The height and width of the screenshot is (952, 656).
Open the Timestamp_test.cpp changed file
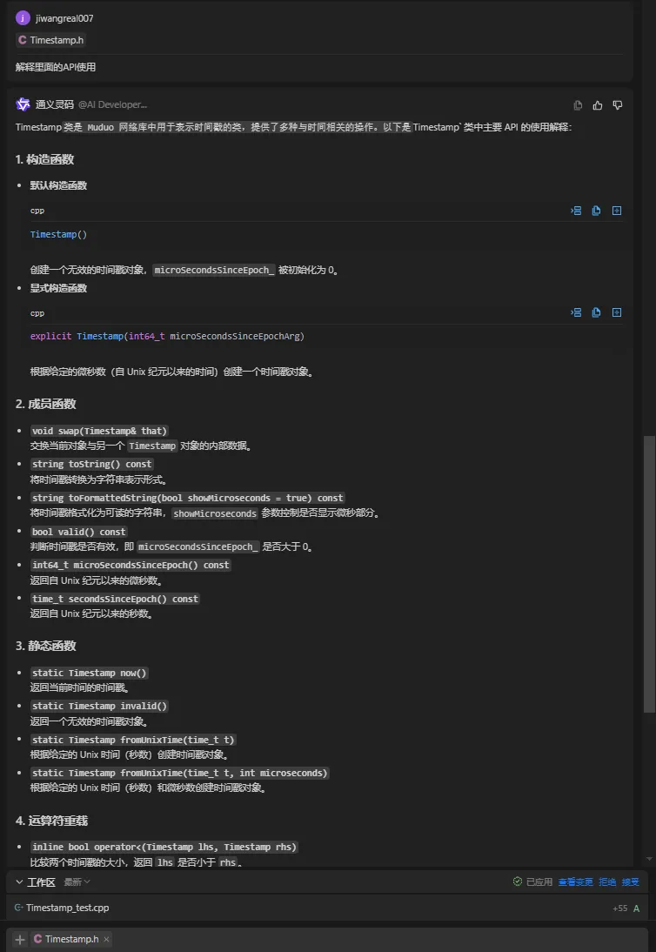click(66, 908)
